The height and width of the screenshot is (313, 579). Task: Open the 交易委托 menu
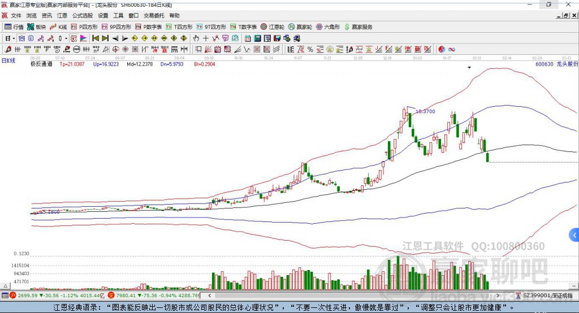point(154,15)
